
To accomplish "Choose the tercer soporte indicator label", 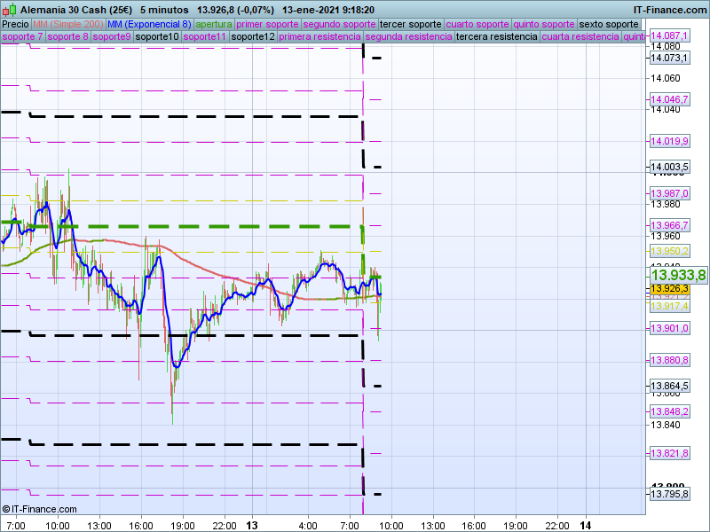I will [x=409, y=24].
